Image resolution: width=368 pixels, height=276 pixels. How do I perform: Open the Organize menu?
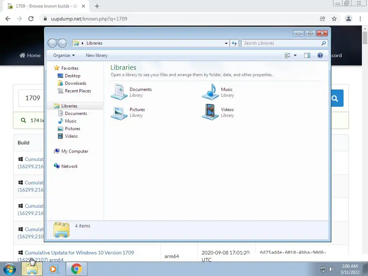tap(64, 55)
